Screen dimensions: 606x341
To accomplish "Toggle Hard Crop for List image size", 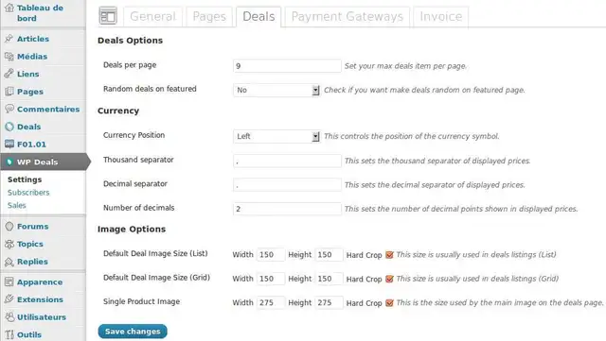I will [x=389, y=255].
